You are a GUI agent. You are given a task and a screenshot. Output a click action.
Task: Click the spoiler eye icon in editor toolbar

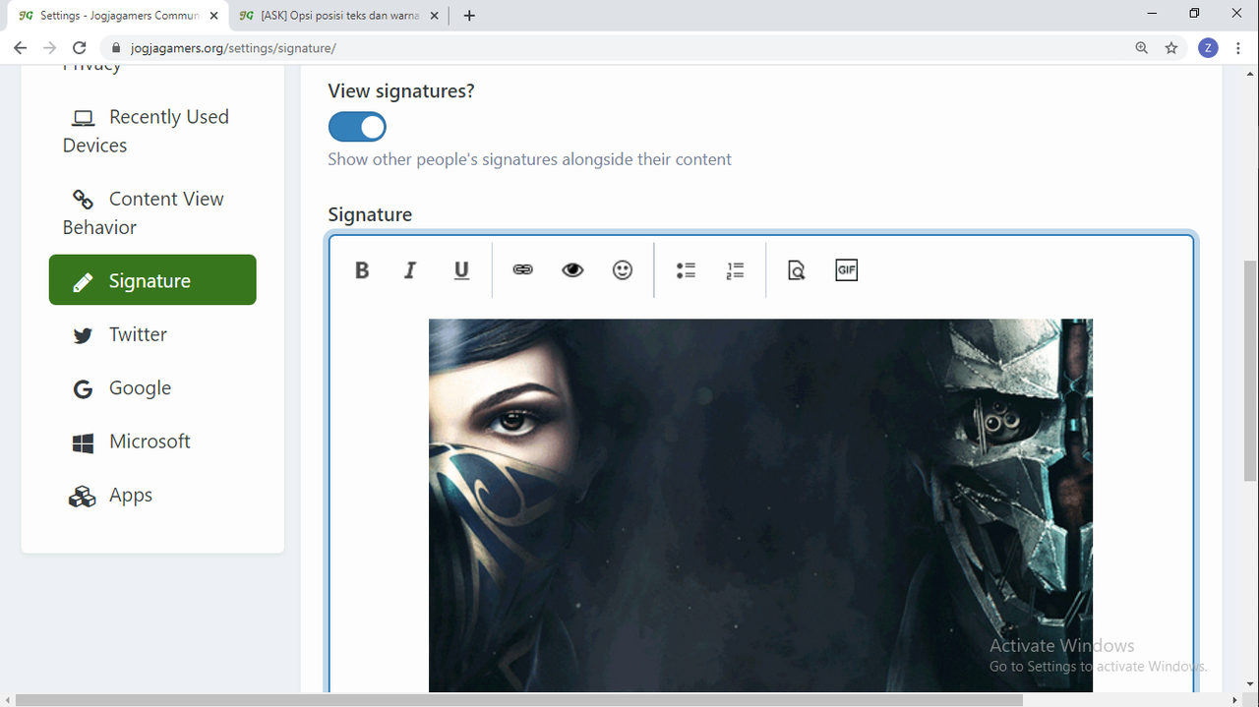tap(572, 269)
